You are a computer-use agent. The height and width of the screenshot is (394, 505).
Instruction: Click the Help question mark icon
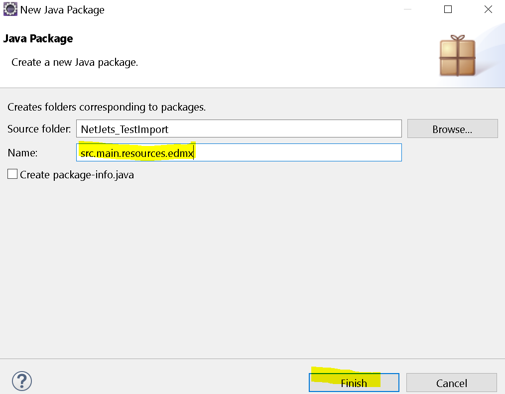click(22, 381)
